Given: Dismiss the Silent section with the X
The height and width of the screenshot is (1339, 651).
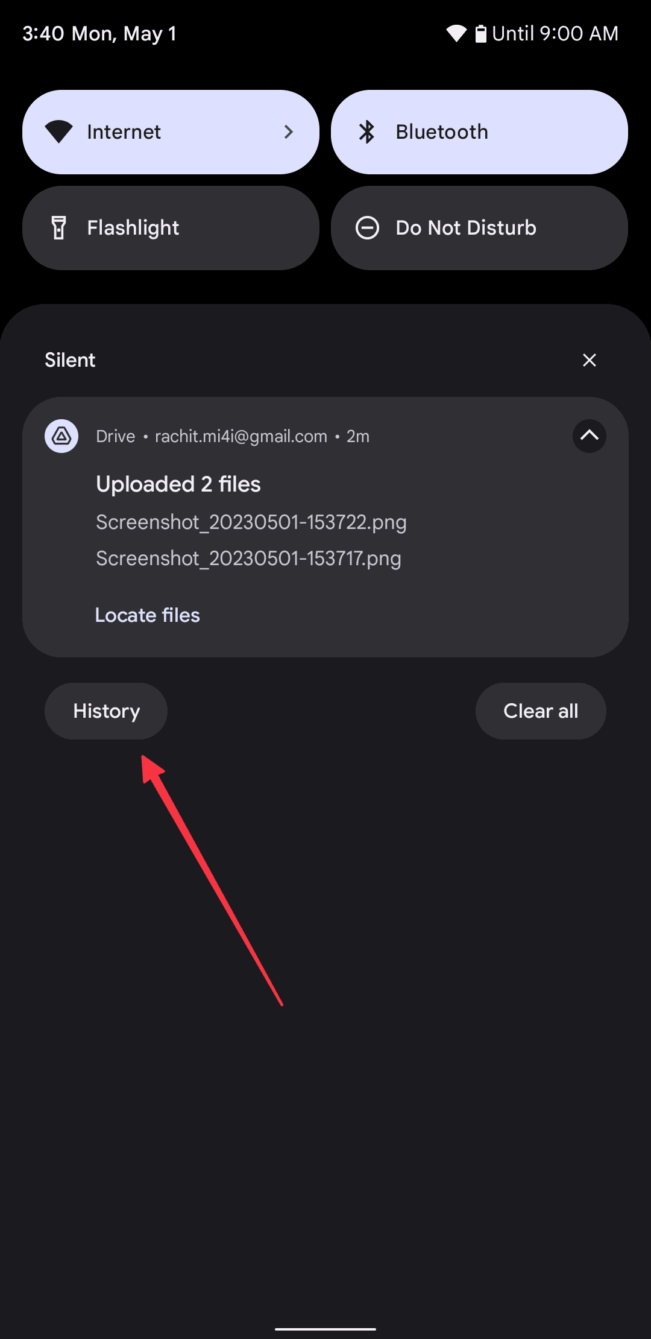Looking at the screenshot, I should (x=589, y=359).
